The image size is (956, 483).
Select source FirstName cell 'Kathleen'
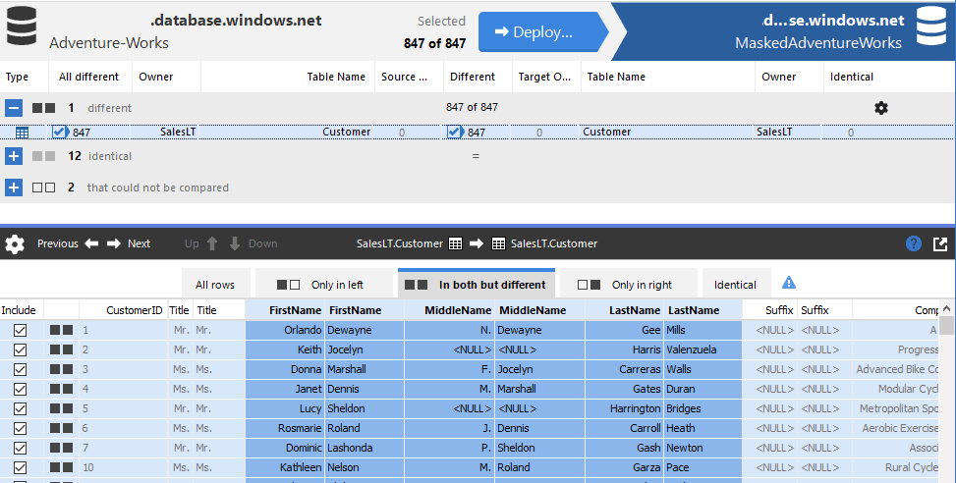tap(285, 467)
